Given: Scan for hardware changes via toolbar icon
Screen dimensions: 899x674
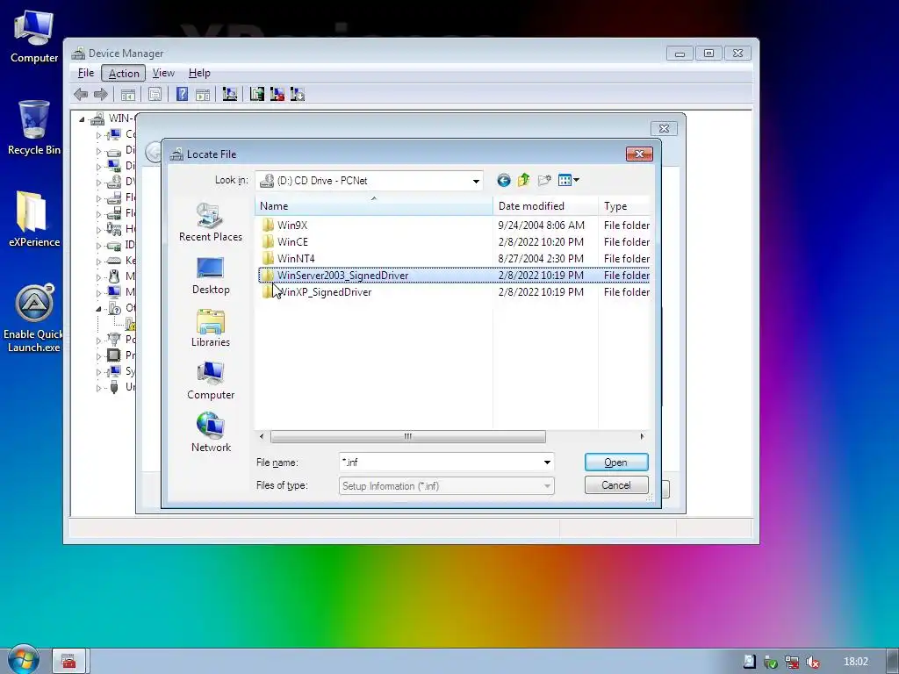Looking at the screenshot, I should coord(230,95).
